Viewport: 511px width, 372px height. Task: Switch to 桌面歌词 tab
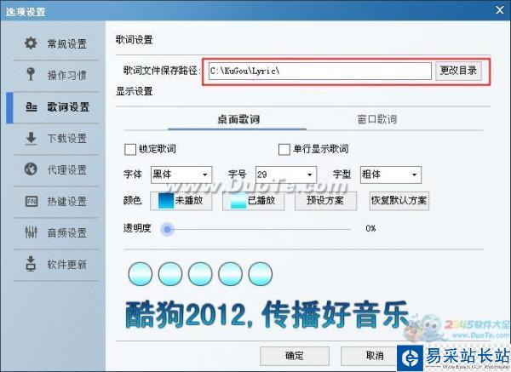tap(238, 119)
